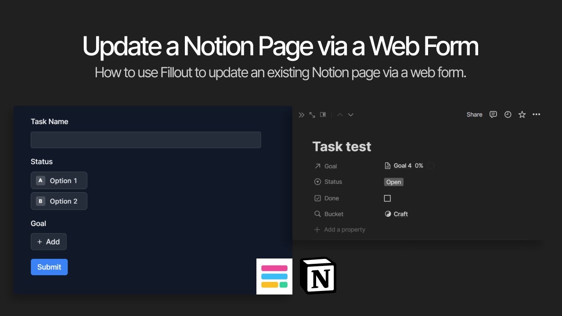Click the Goal relation arrow icon
The height and width of the screenshot is (316, 562).
317,166
